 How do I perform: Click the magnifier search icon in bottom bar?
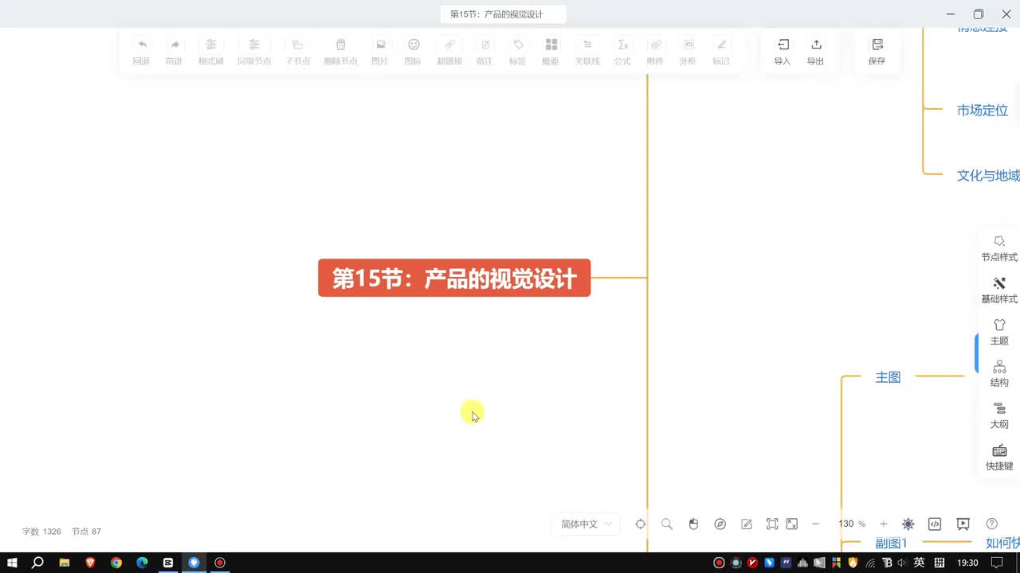point(667,524)
